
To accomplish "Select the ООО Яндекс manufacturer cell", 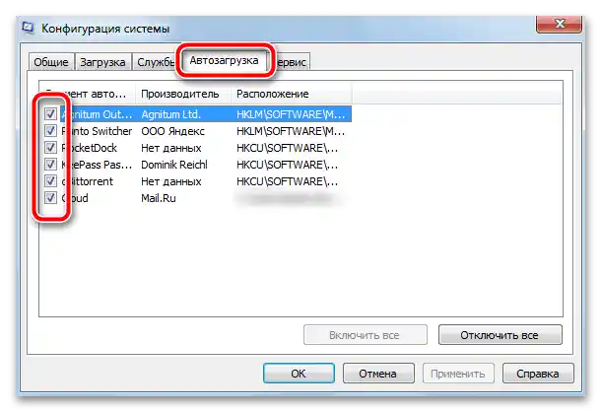I will click(x=172, y=131).
